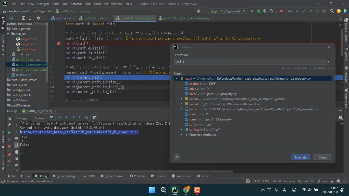Viewport: 349px width, 196px height.
Task: Open the expression history dropdown
Action: point(328,62)
